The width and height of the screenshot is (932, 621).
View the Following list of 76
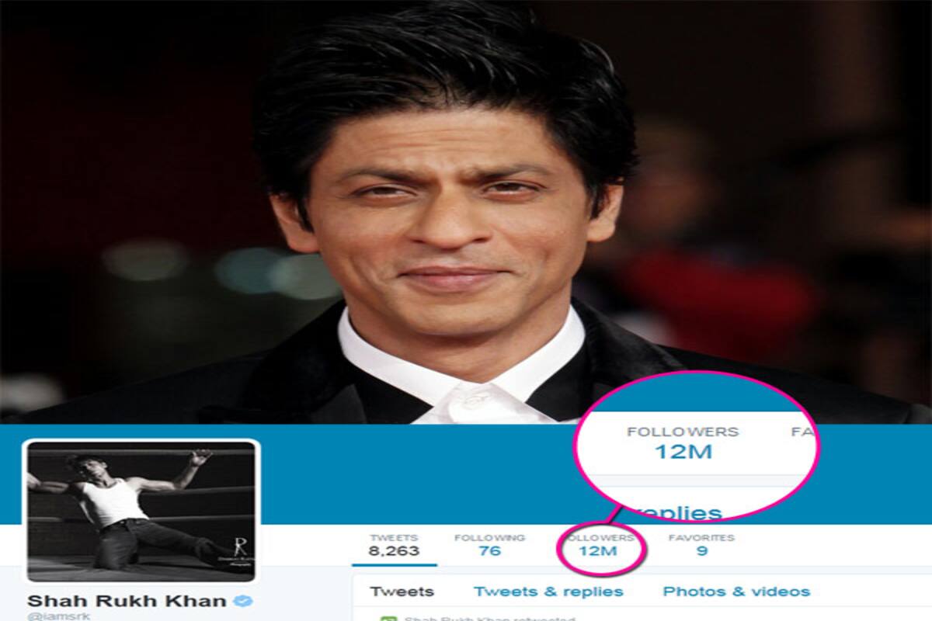pyautogui.click(x=489, y=551)
